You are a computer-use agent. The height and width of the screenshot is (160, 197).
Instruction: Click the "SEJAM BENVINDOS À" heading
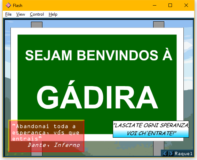[98, 55]
